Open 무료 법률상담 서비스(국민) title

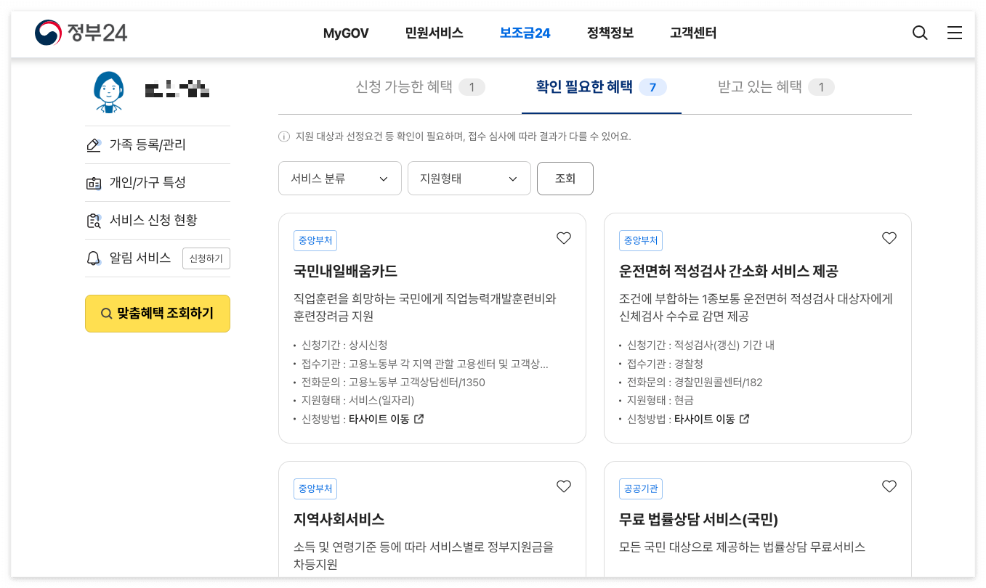698,520
